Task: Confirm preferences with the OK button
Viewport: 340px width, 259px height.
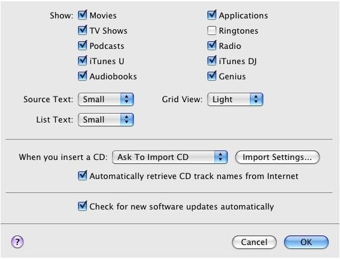Action: click(306, 242)
